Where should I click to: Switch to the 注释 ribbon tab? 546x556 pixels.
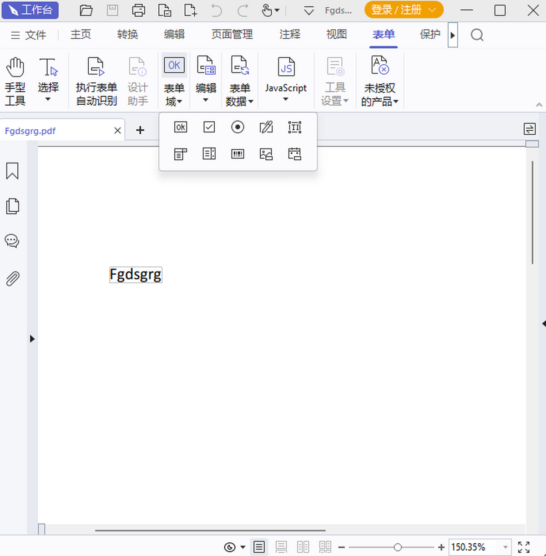(289, 35)
